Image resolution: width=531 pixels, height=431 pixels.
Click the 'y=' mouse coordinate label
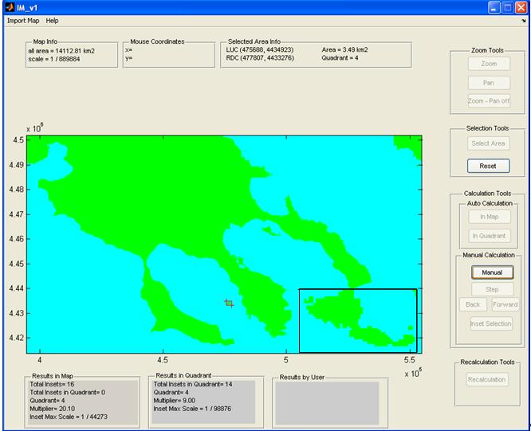coord(128,58)
